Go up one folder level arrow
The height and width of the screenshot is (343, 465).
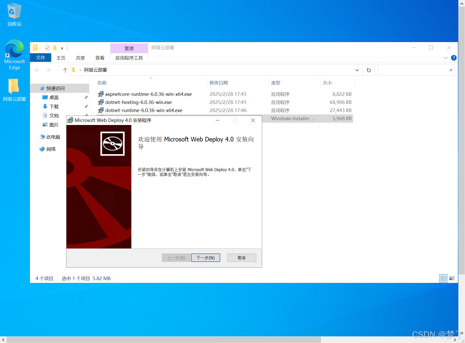point(65,70)
